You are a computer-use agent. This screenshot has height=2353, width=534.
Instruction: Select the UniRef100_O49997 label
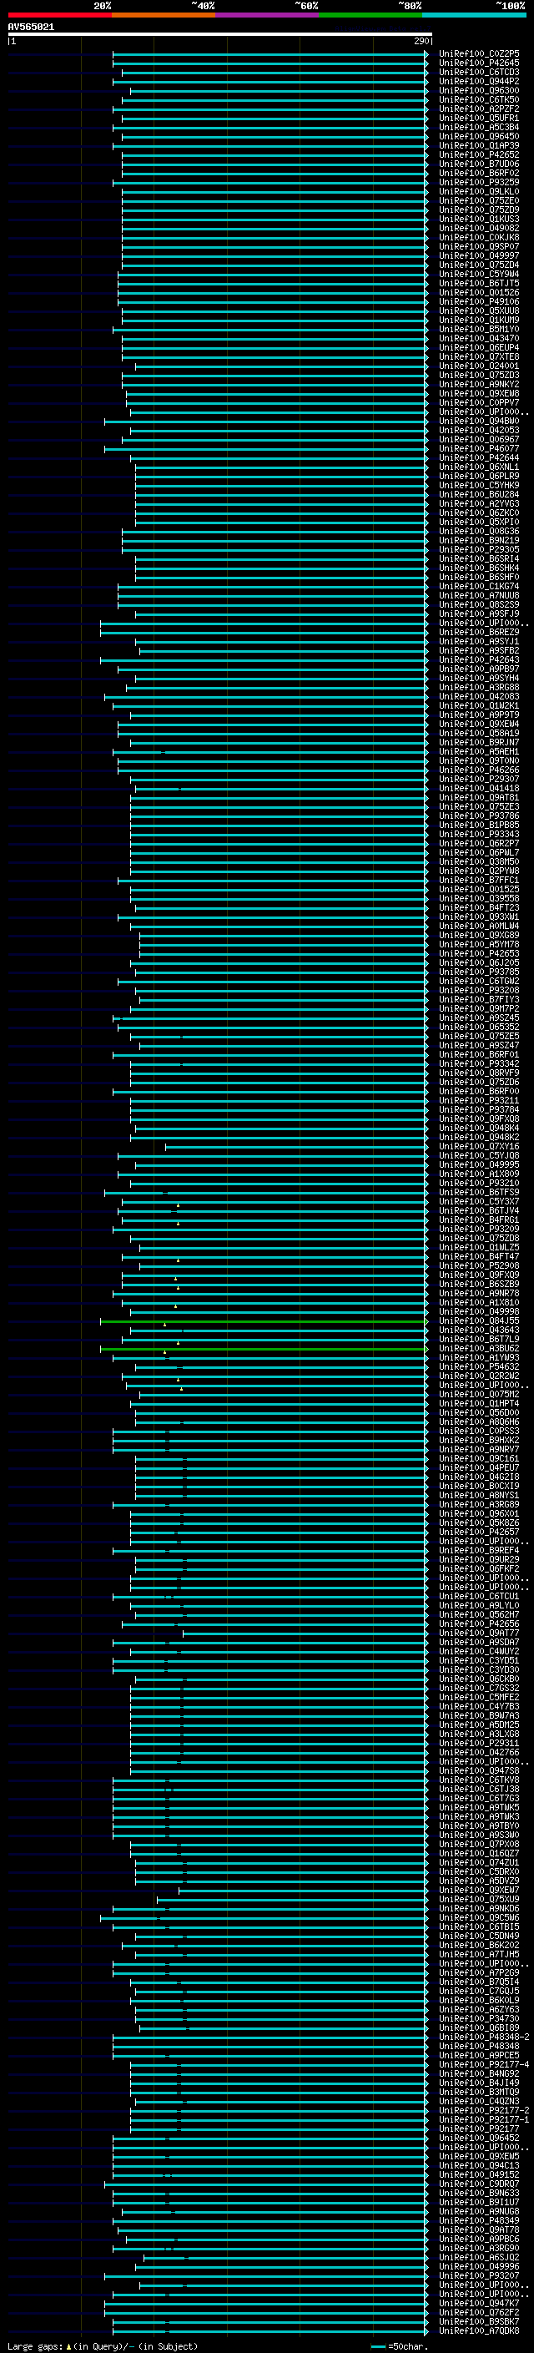click(x=479, y=255)
